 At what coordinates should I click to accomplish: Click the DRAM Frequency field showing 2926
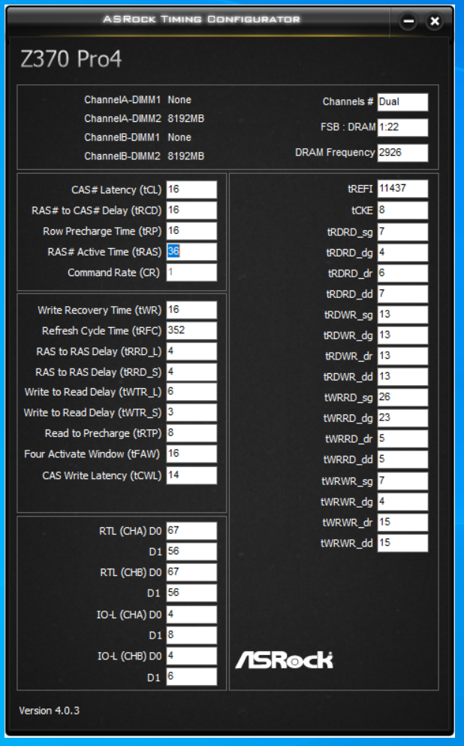point(402,153)
